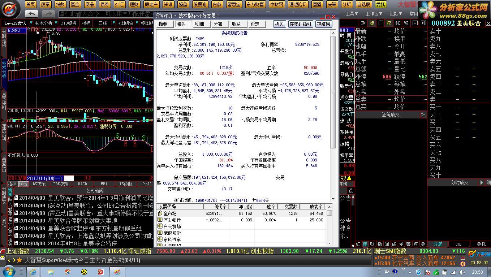Click the 拷贝 copy button

(x=279, y=24)
